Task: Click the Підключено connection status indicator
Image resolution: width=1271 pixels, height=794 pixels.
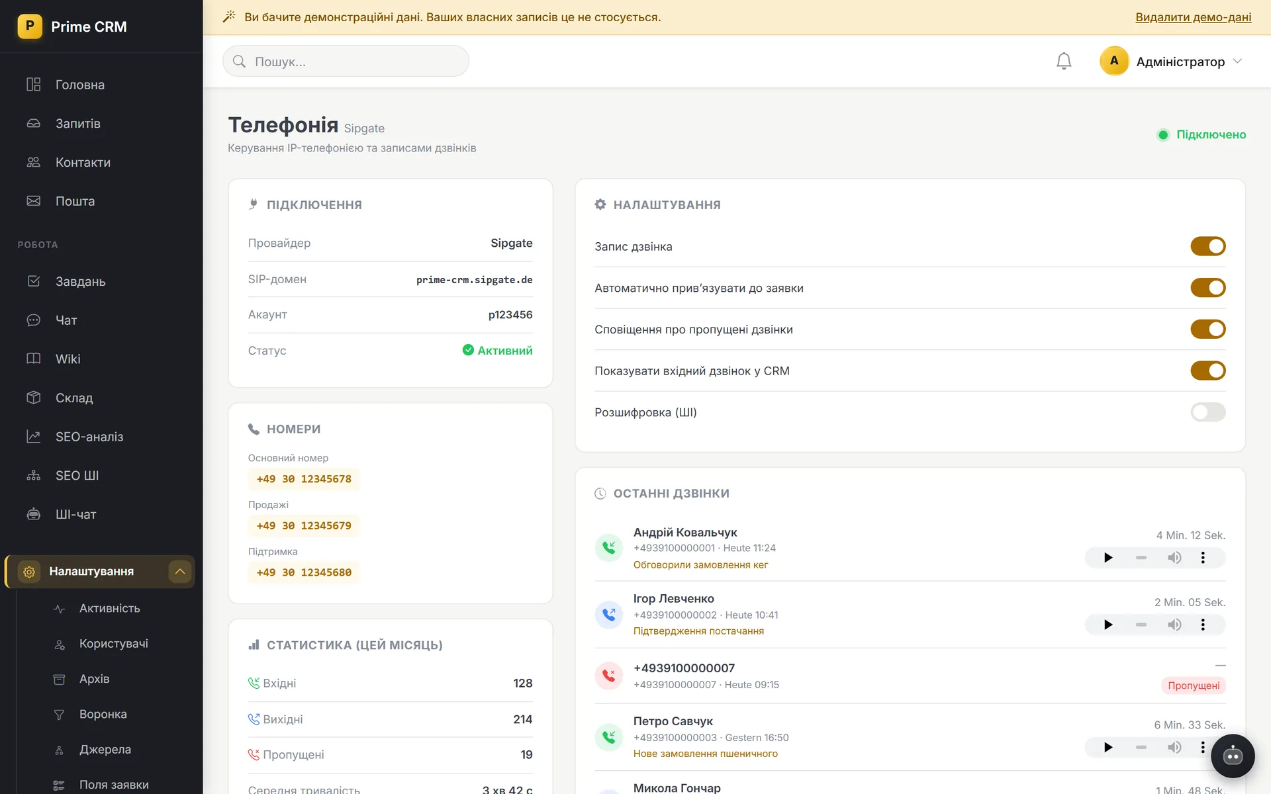Action: point(1201,134)
